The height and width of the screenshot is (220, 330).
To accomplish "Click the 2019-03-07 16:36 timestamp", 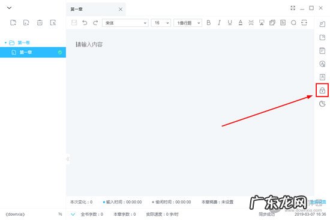I will click(310, 215).
